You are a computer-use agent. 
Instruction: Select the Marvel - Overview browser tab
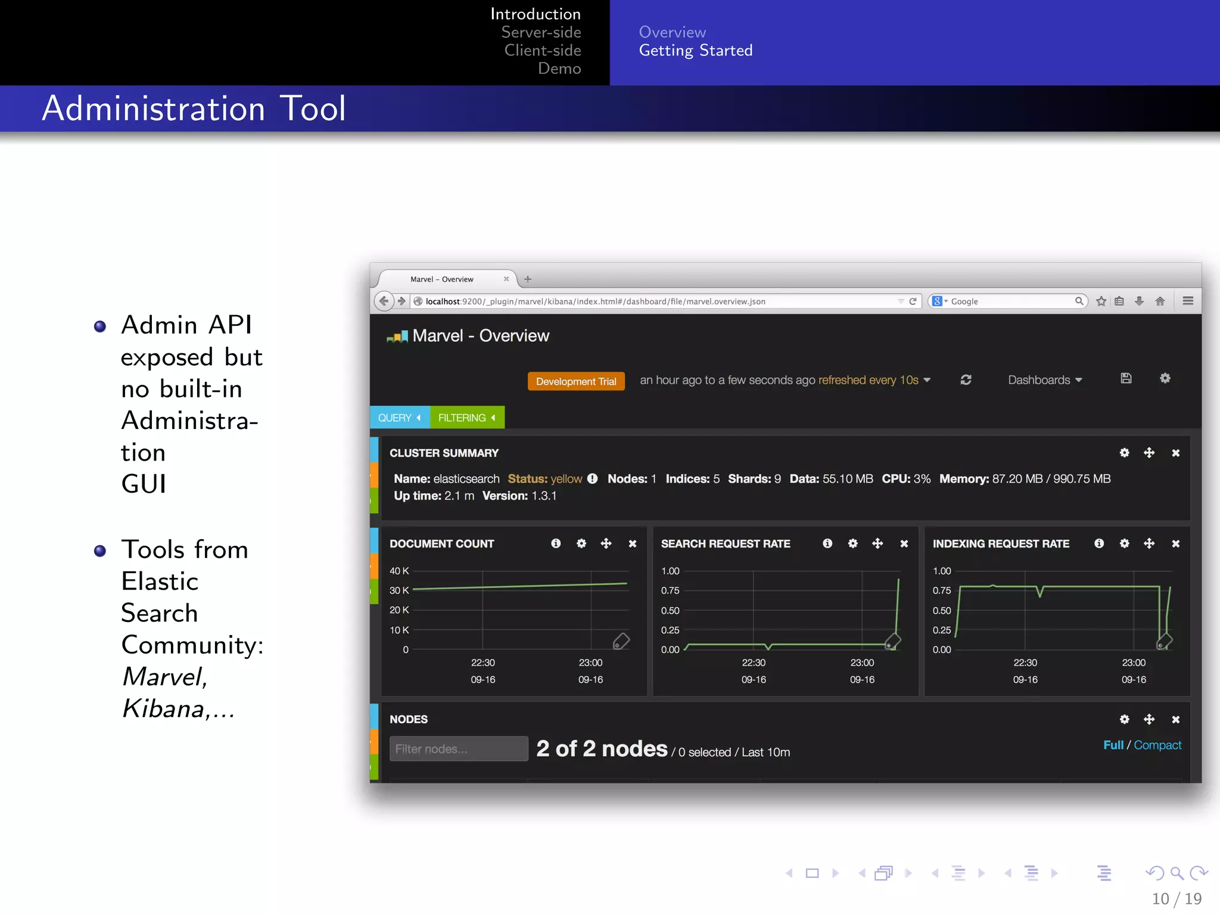click(442, 279)
